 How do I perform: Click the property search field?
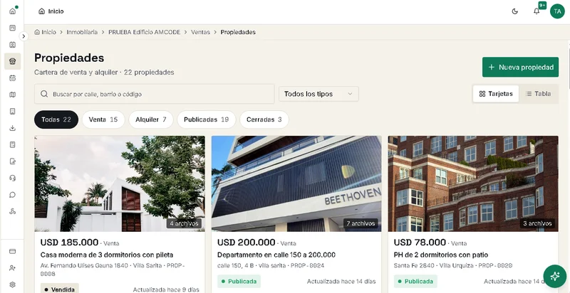pyautogui.click(x=154, y=94)
